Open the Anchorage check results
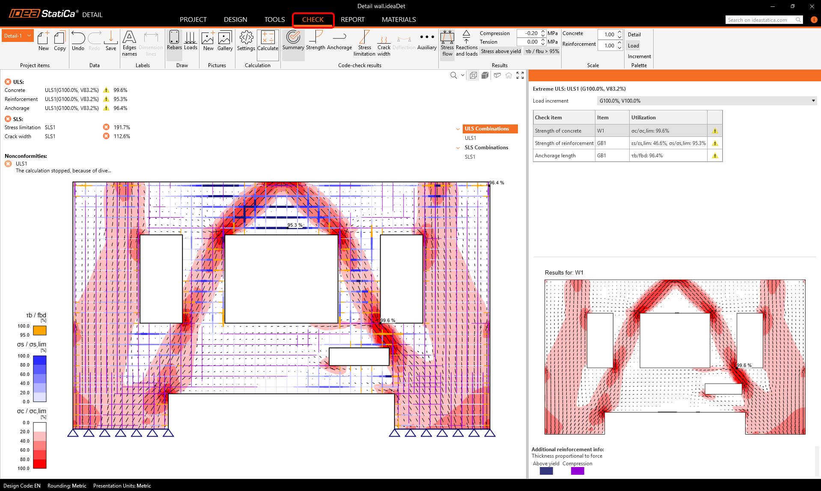Viewport: 821px width, 491px height. coord(339,41)
